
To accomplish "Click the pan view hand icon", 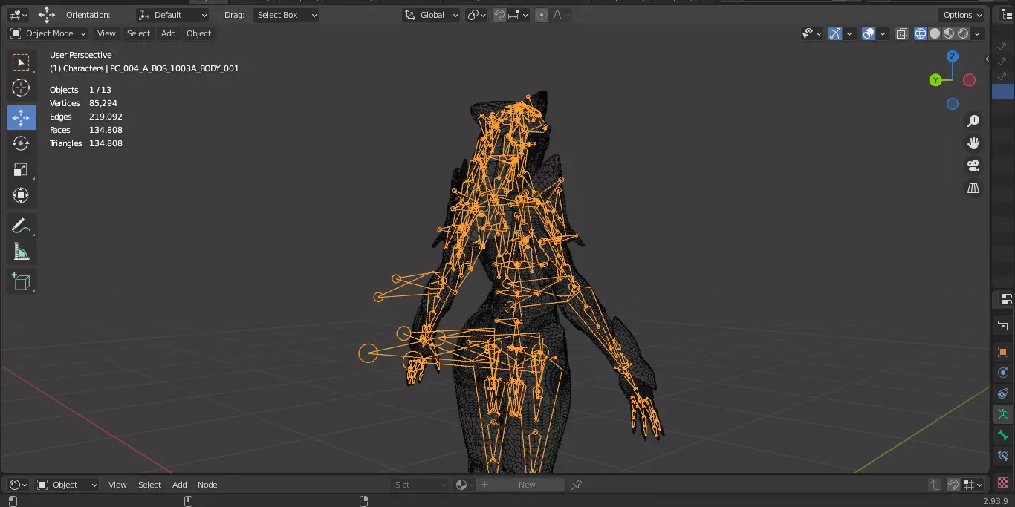I will [x=973, y=143].
